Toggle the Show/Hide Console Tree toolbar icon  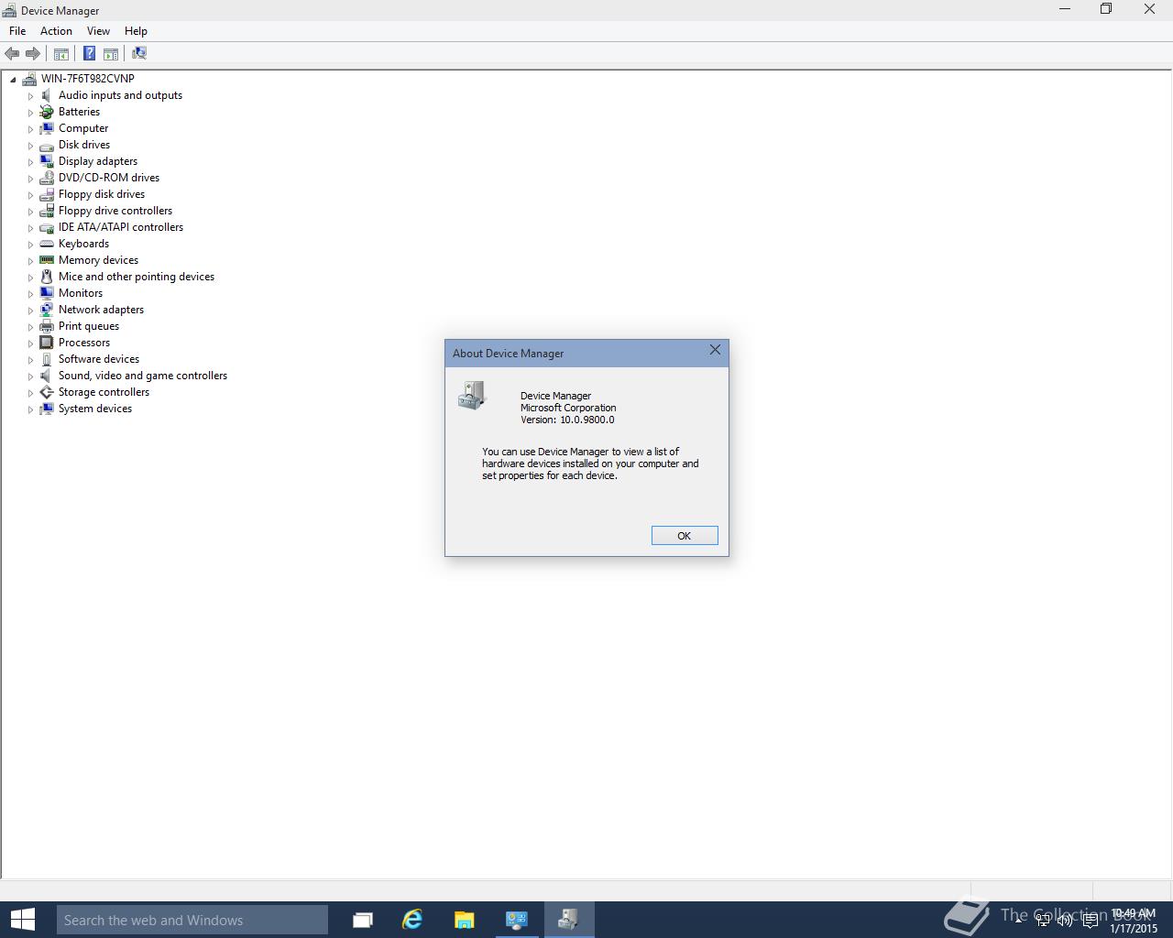[x=61, y=53]
